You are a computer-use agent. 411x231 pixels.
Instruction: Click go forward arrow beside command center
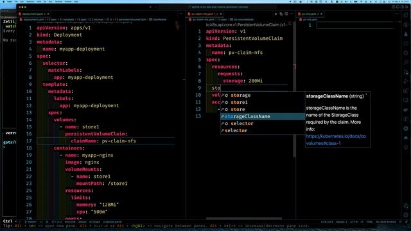tap(155, 7)
